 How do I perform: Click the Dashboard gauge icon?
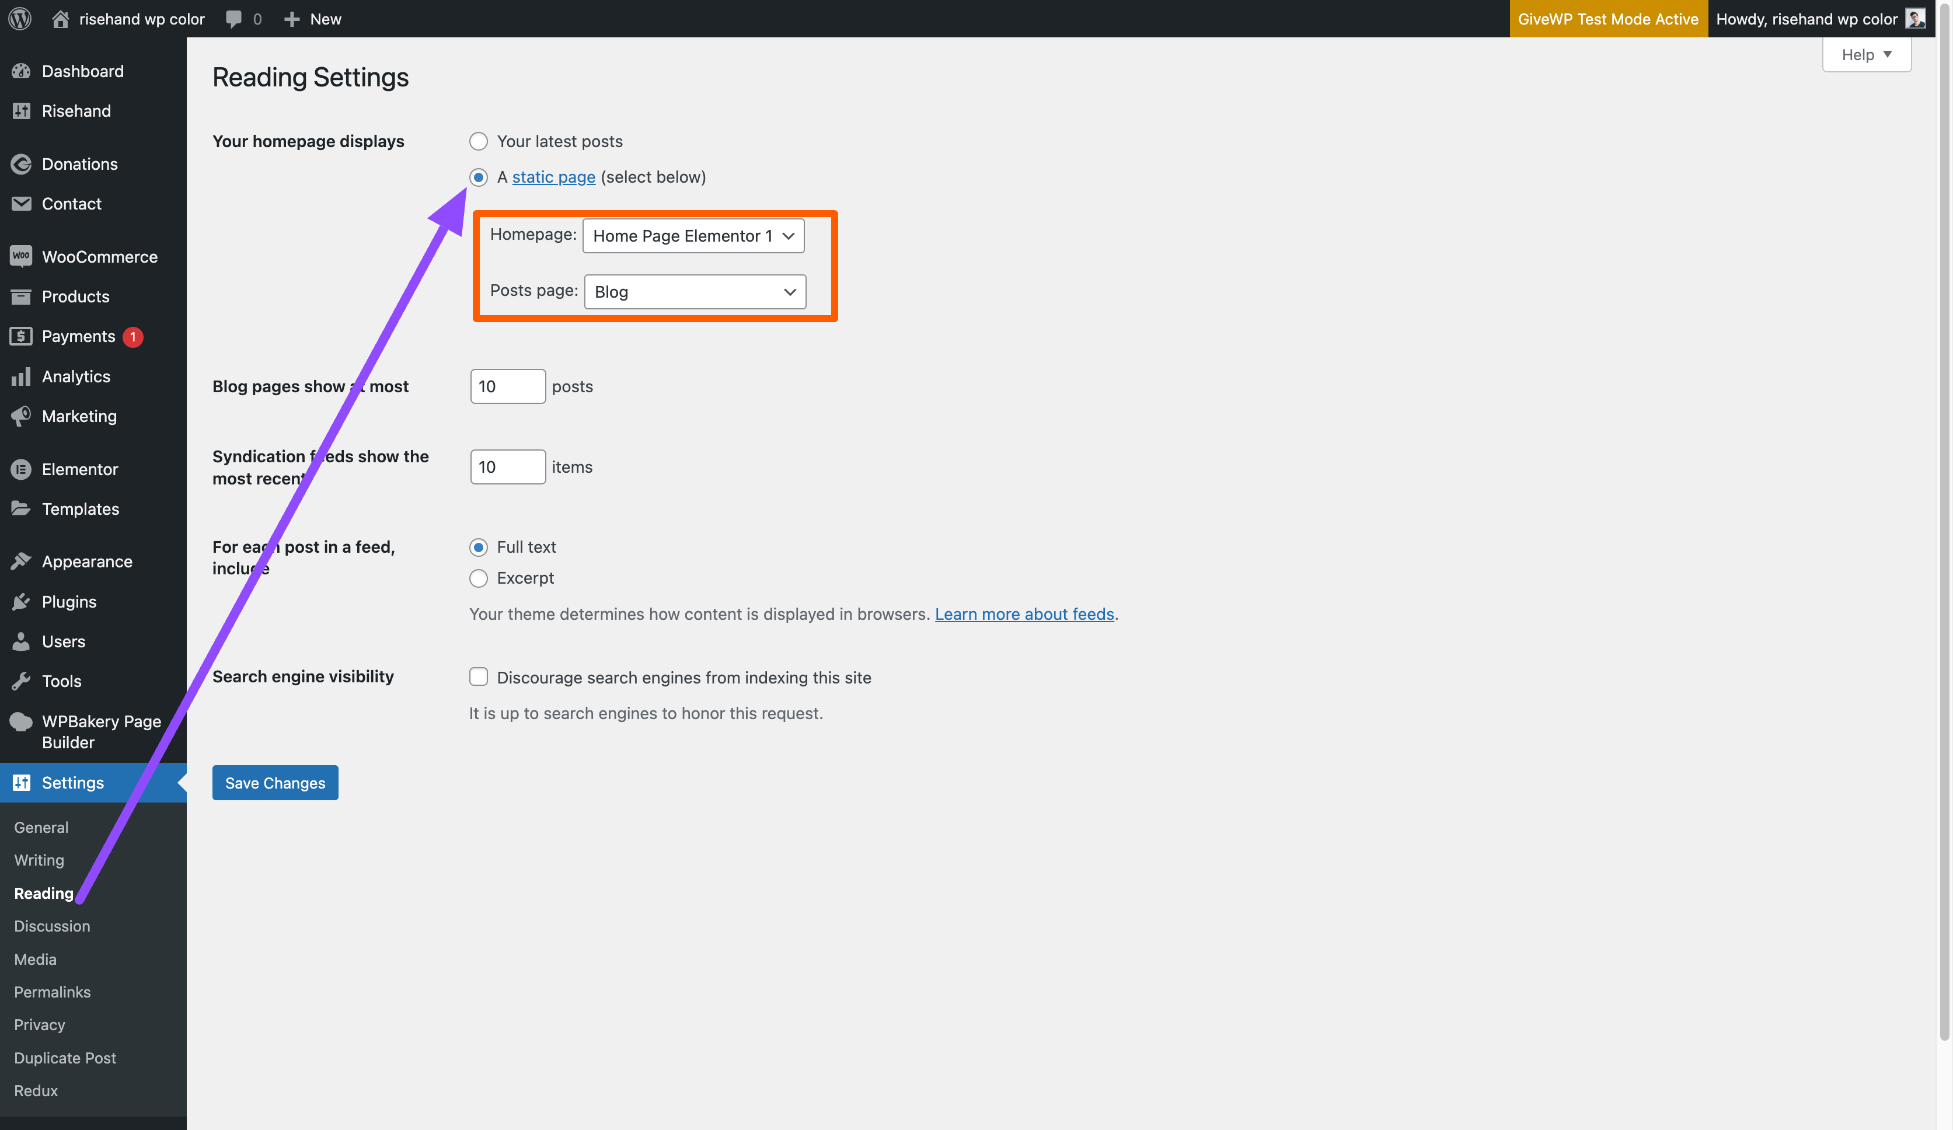pyautogui.click(x=21, y=71)
